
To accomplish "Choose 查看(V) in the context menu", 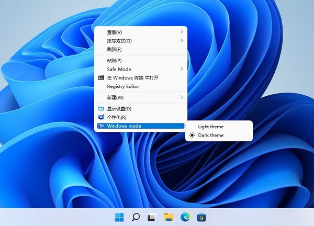I will [141, 32].
